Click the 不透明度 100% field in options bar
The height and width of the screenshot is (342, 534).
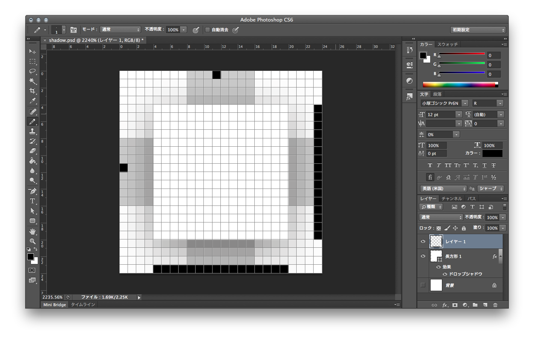coord(173,30)
